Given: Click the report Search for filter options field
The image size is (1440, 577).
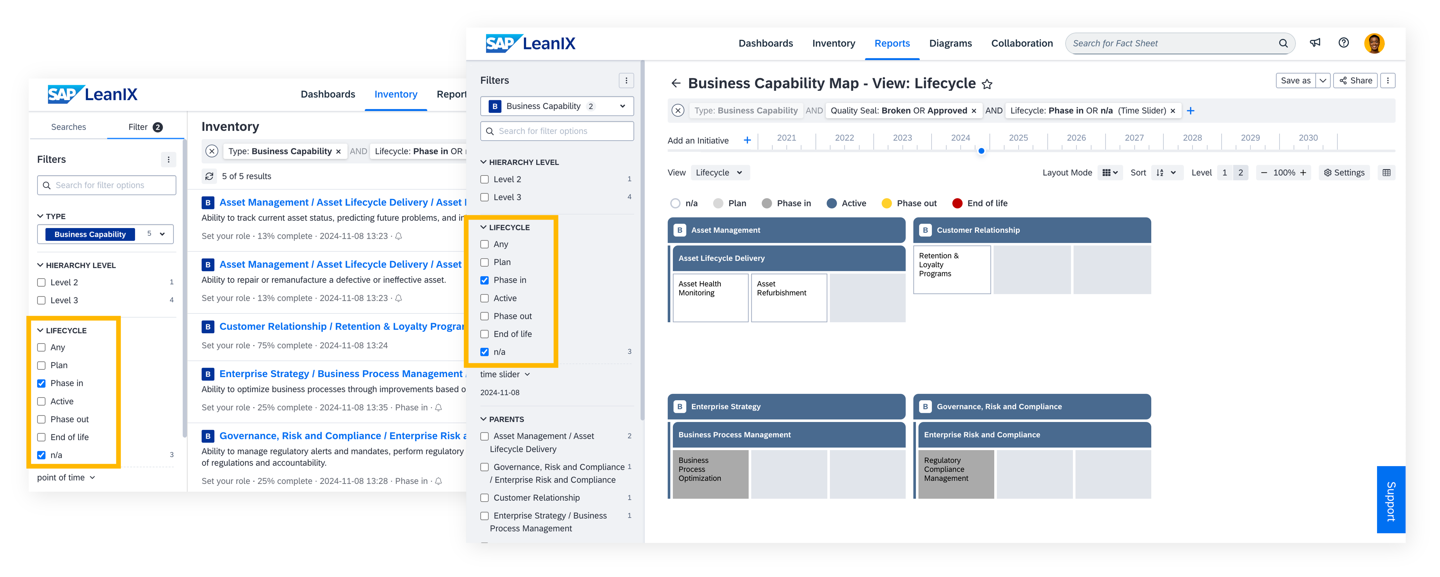Looking at the screenshot, I should pos(557,131).
